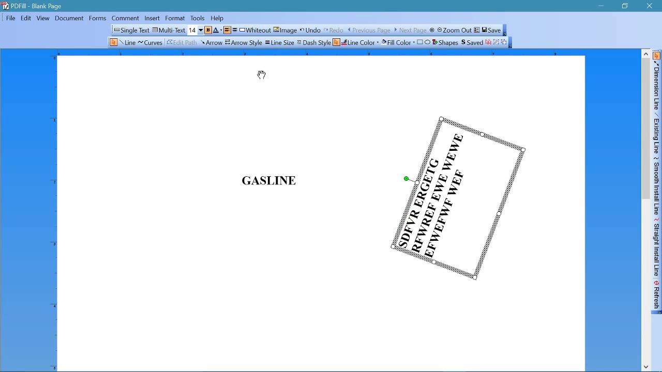Screen dimensions: 662x372
Task: Click the font color icon
Action: pyautogui.click(x=216, y=30)
